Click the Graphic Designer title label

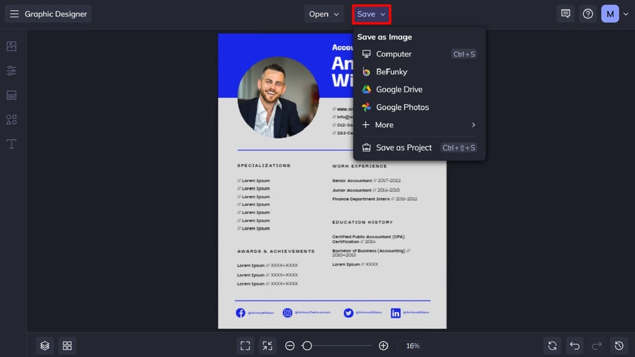56,13
